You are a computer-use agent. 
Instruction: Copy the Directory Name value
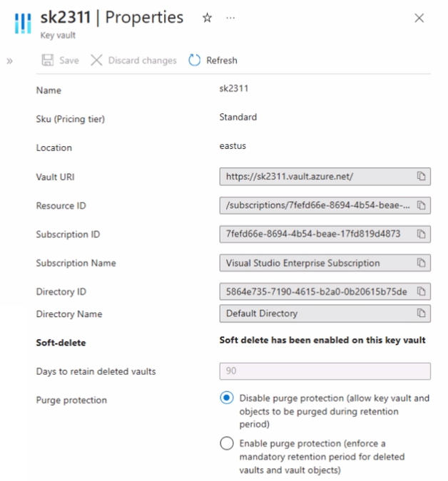pyautogui.click(x=421, y=314)
